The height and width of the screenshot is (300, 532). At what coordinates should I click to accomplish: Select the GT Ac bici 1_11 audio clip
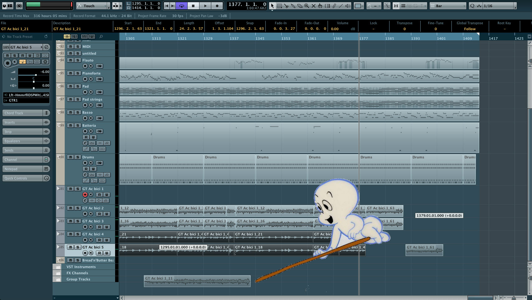[197, 281]
